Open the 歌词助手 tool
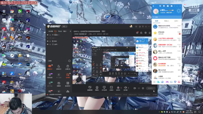The image size is (203, 114). (x=68, y=84)
